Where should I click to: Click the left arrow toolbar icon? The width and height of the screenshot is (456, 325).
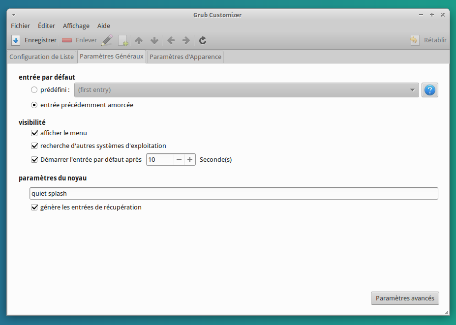pos(171,40)
